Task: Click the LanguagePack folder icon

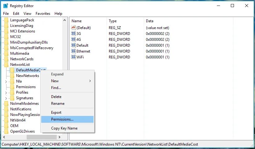Action: [x=6, y=20]
